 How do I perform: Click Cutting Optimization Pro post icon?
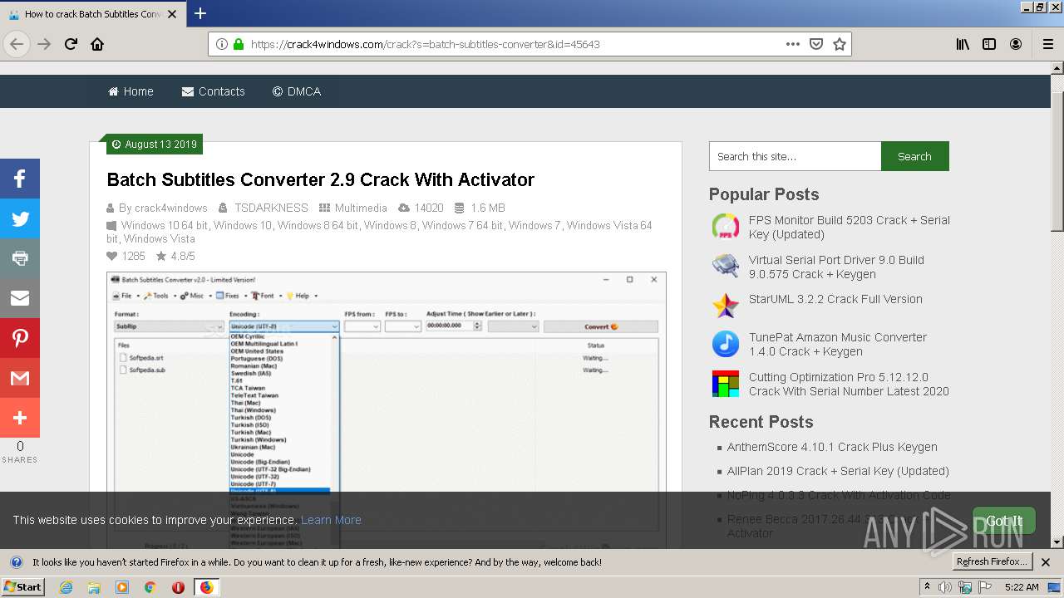click(x=726, y=384)
